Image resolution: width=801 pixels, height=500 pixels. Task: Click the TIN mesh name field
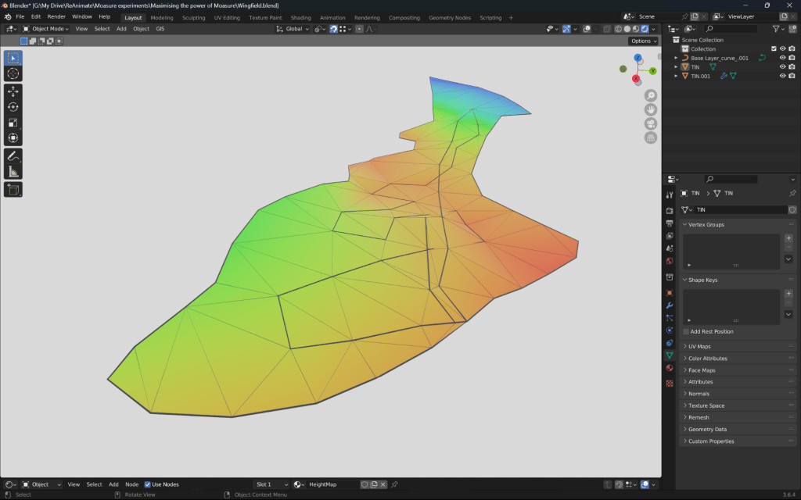point(739,210)
